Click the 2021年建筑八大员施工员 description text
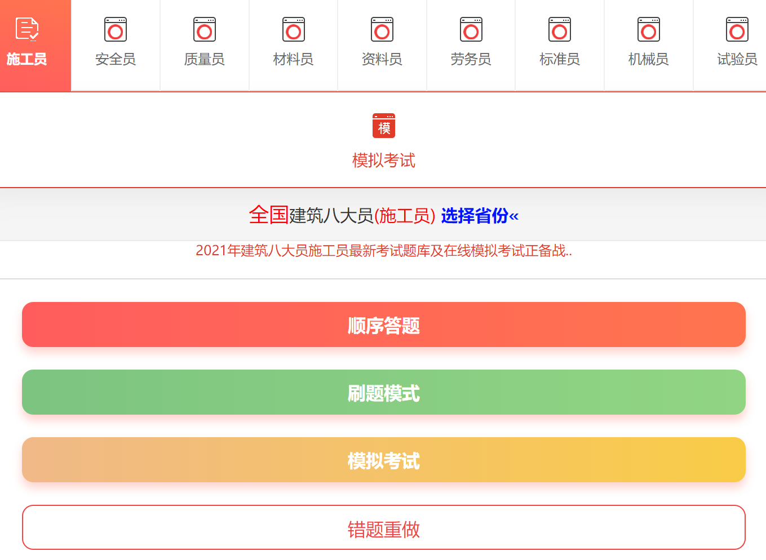 click(x=384, y=251)
